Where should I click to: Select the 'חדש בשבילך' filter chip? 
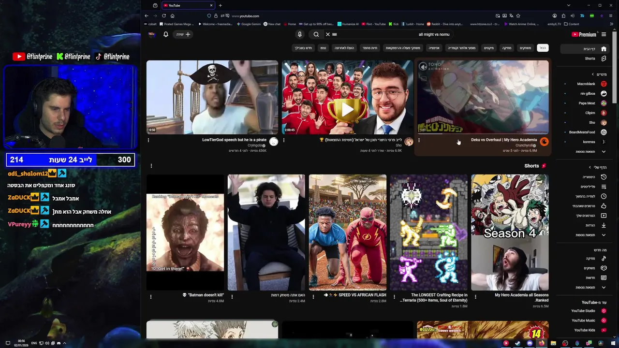303,48
